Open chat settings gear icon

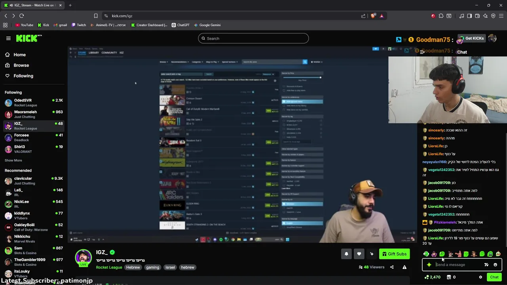click(480, 277)
